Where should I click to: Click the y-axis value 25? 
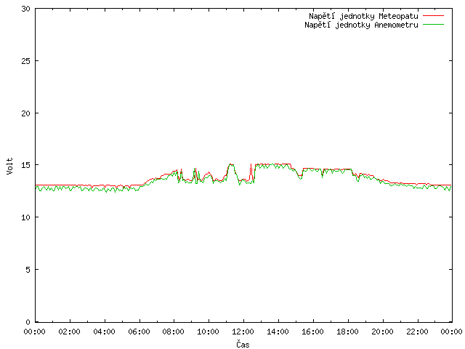[26, 61]
